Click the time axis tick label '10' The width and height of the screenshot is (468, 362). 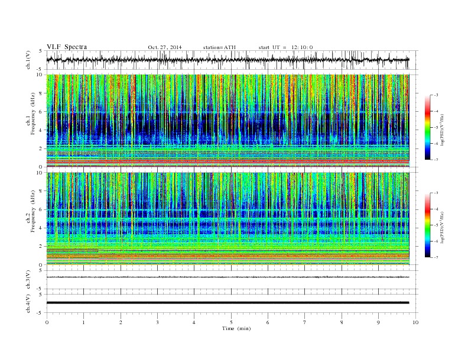click(415, 322)
